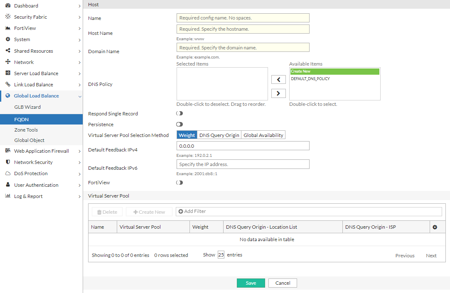Click the Dashboard gauge icon in sidebar
The height and width of the screenshot is (293, 450).
point(7,6)
